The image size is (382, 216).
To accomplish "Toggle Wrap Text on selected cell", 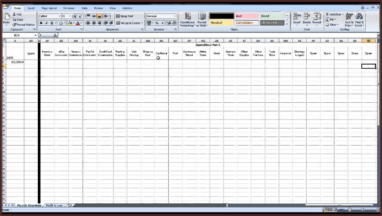I will coord(124,16).
